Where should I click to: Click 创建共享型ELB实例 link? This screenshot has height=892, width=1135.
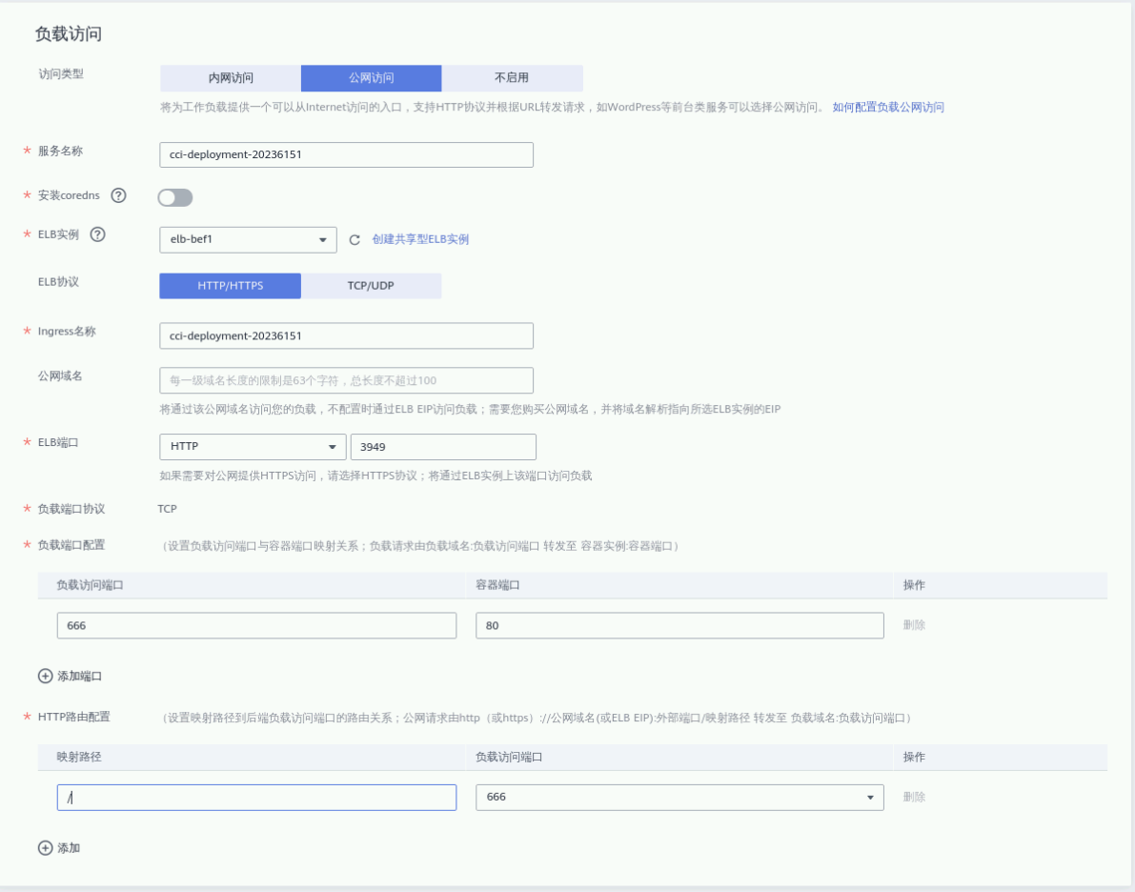420,239
